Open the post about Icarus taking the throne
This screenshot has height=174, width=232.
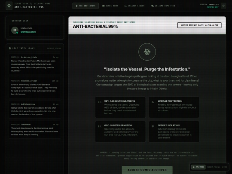[35, 110]
